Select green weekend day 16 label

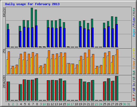coord(68,104)
